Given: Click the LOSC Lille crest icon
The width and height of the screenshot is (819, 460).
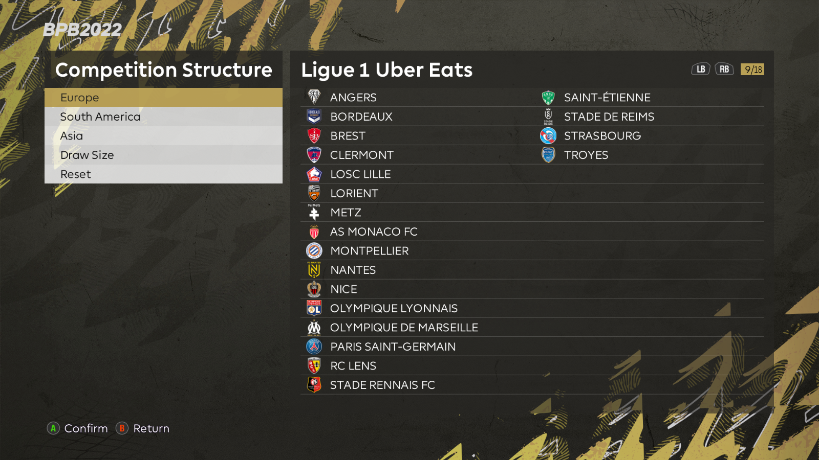Looking at the screenshot, I should pyautogui.click(x=314, y=174).
